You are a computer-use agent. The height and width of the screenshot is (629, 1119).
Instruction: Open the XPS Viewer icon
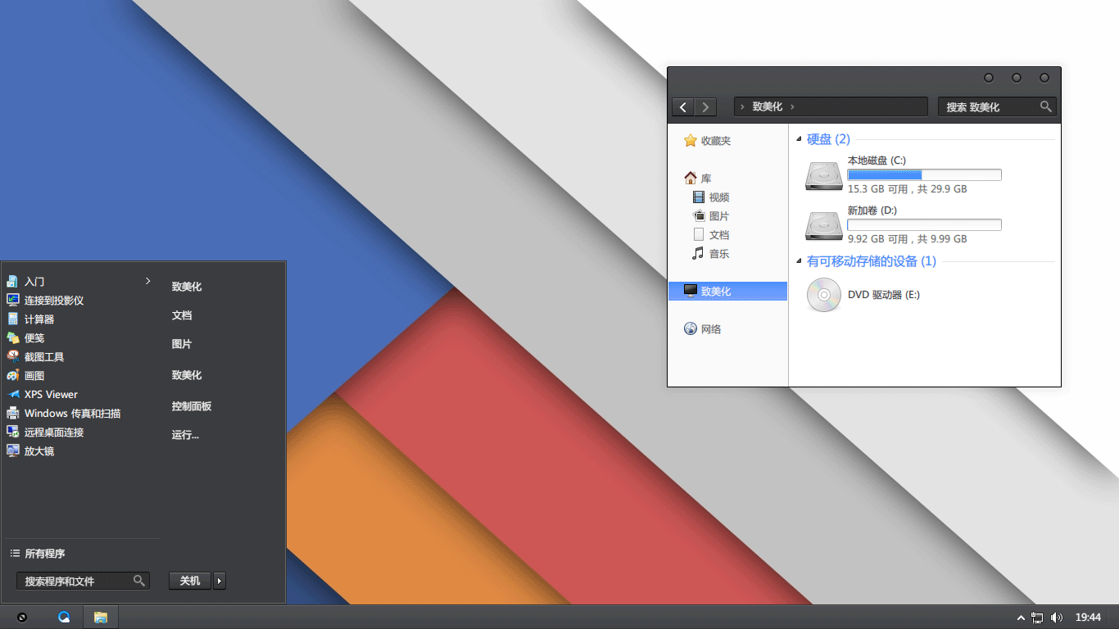pos(13,395)
